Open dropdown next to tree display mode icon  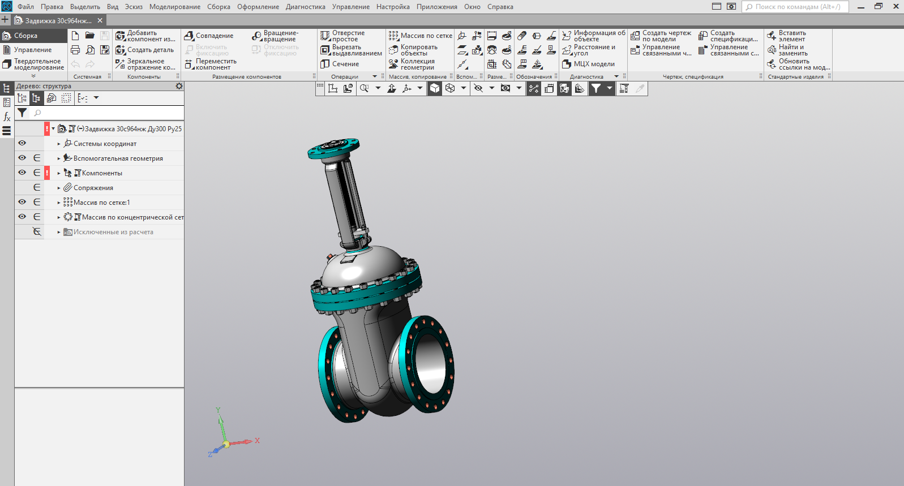[x=96, y=98]
